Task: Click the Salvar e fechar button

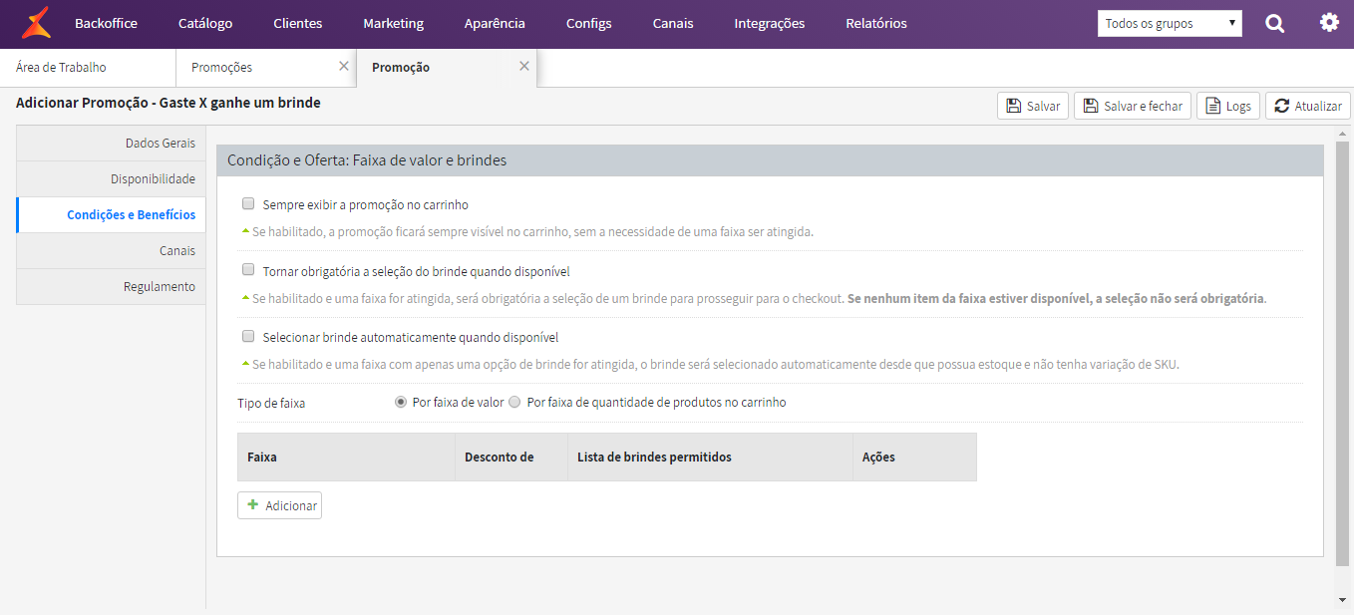Action: tap(1133, 106)
